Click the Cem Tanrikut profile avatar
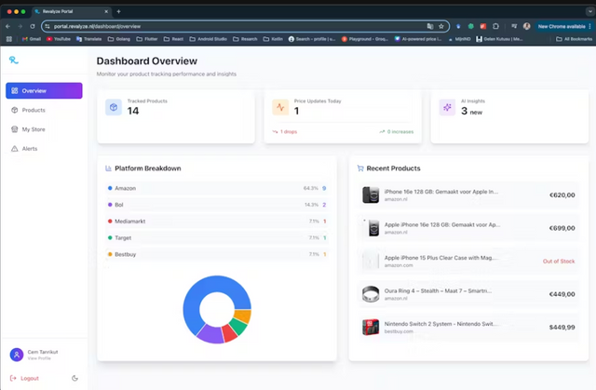 click(x=17, y=355)
